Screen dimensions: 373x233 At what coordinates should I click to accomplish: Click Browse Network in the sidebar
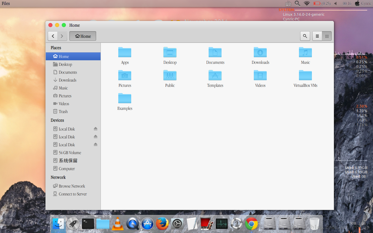(73, 186)
